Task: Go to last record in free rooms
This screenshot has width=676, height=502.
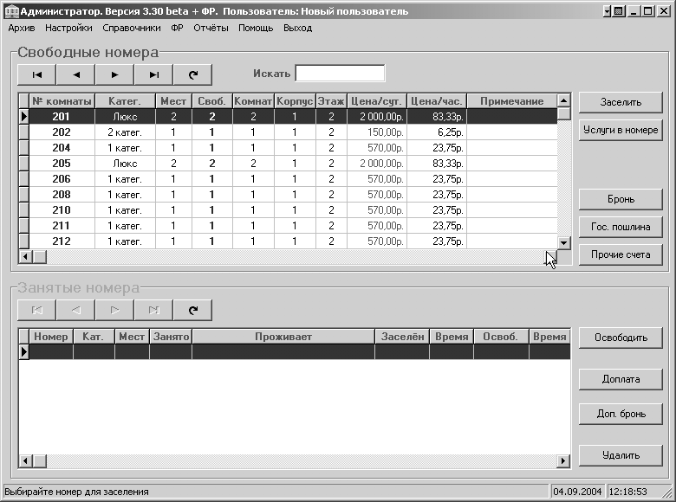Action: (x=153, y=74)
